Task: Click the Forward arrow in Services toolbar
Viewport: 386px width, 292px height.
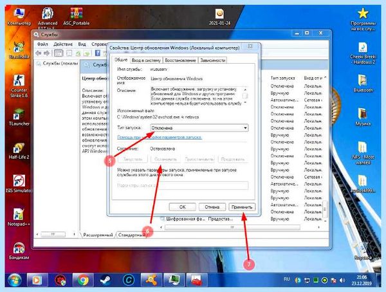Action: [46, 53]
